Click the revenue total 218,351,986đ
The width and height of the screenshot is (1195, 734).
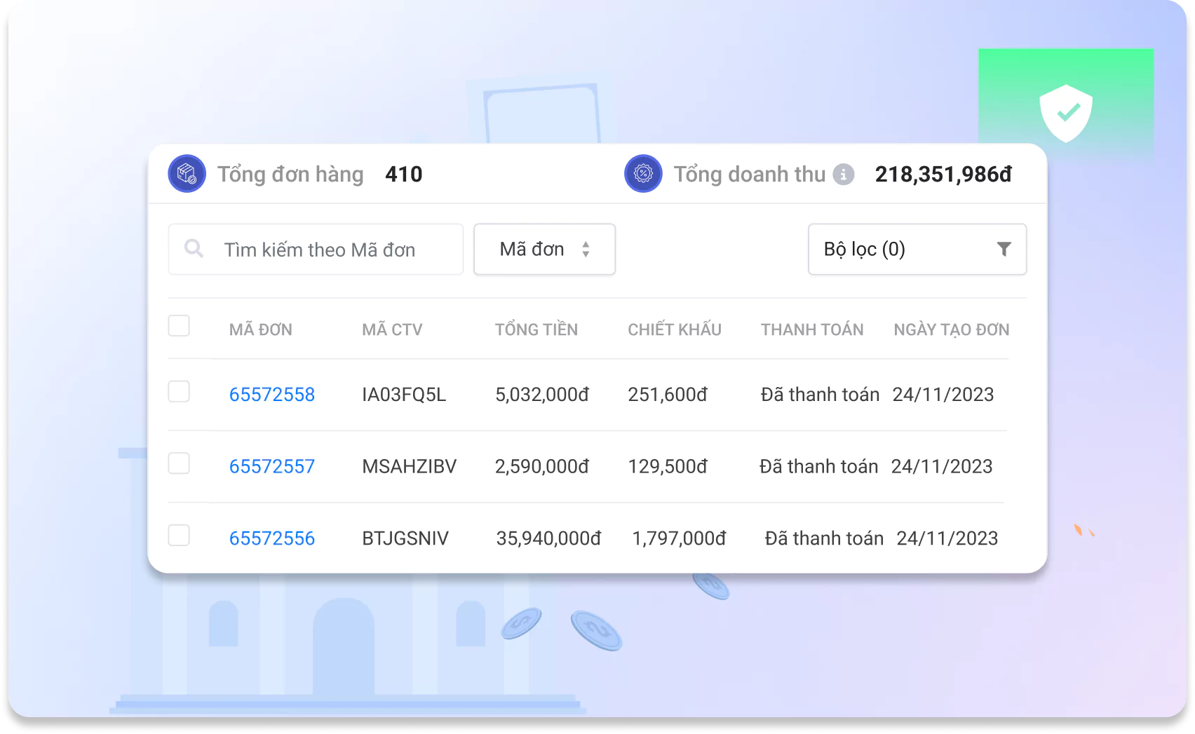(x=943, y=175)
